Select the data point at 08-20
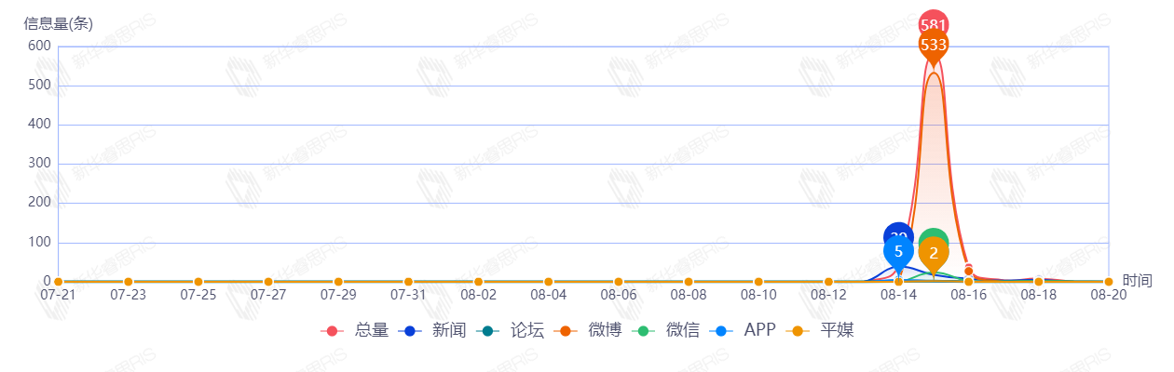Viewport: 1174px width, 372px height. pos(1109,282)
